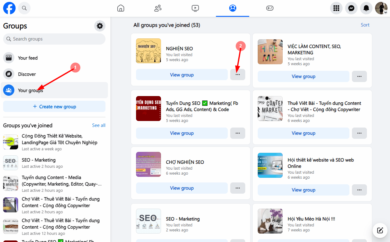Open Your feed in Groups sidebar
Viewport: 390px width, 242px height.
(54, 58)
